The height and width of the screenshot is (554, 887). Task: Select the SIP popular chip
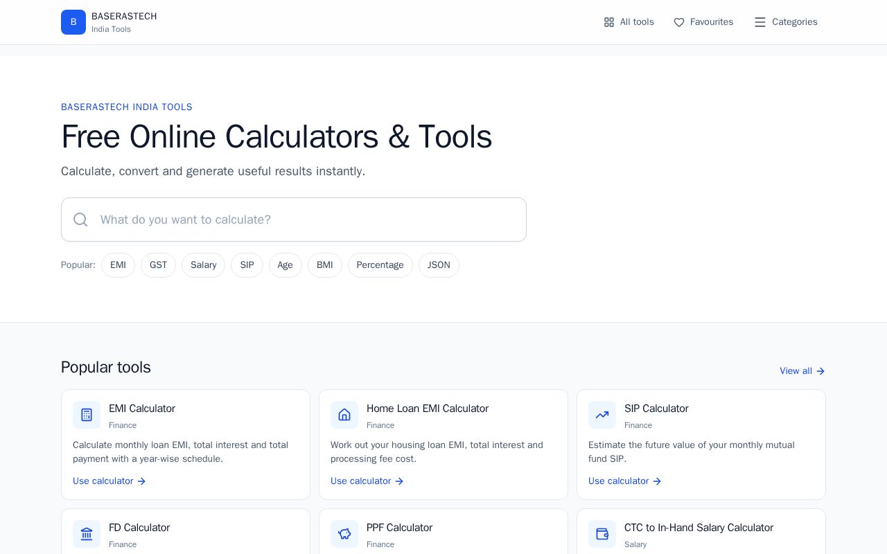tap(247, 265)
